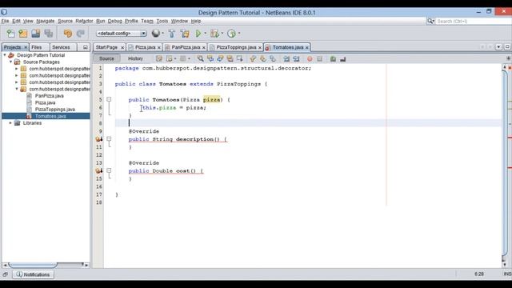Viewport: 512px width, 288px height.
Task: Open the editor document list dropdown arrow
Action: point(498,47)
